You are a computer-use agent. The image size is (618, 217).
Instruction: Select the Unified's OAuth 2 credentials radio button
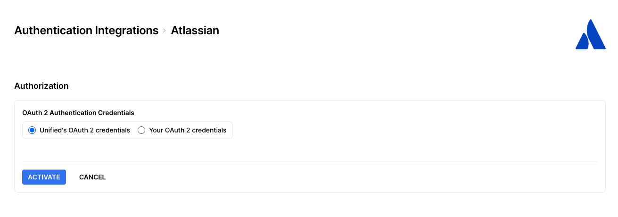[32, 130]
